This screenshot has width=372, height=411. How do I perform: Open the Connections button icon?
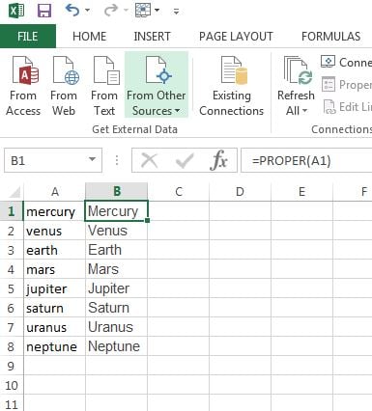pos(328,62)
